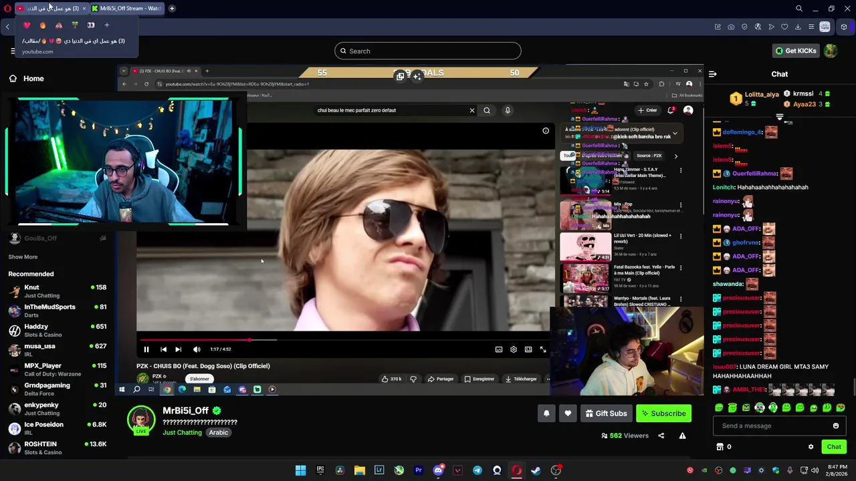Click the YouTube search magnifier button
The image size is (856, 481).
[x=487, y=110]
